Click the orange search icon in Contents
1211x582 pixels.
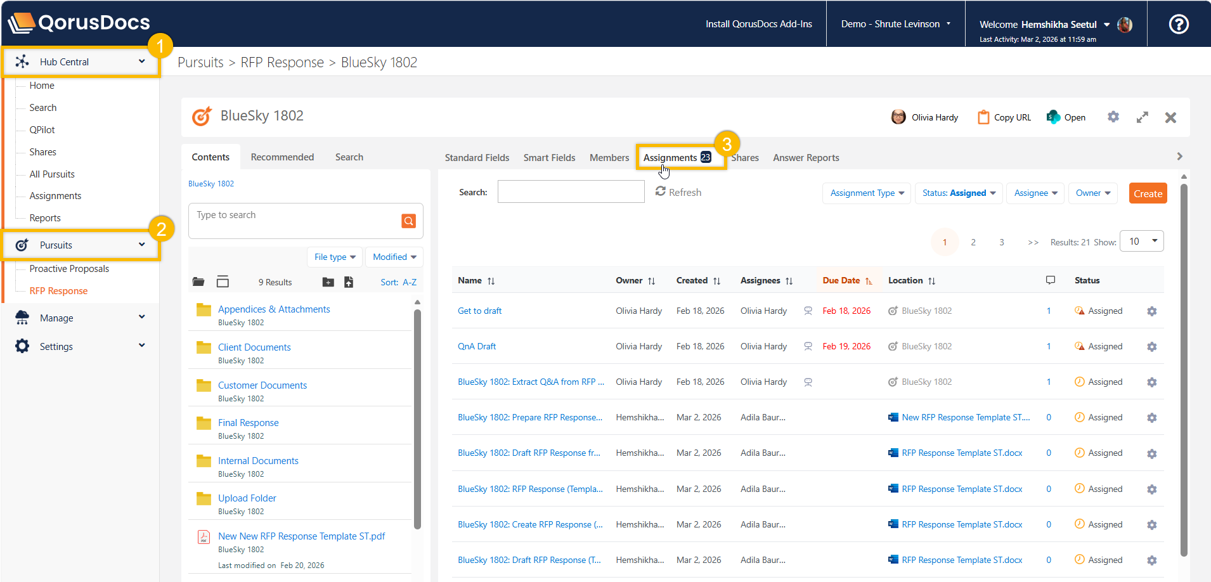coord(408,221)
